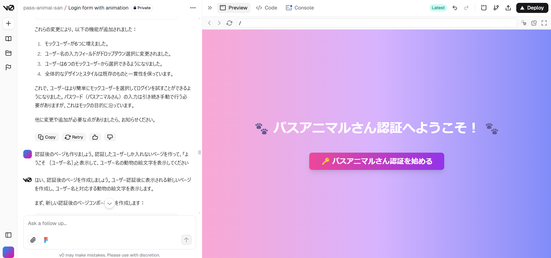Viewport: 551px width, 258px height.
Task: Give thumbs up on the response
Action: [x=95, y=137]
